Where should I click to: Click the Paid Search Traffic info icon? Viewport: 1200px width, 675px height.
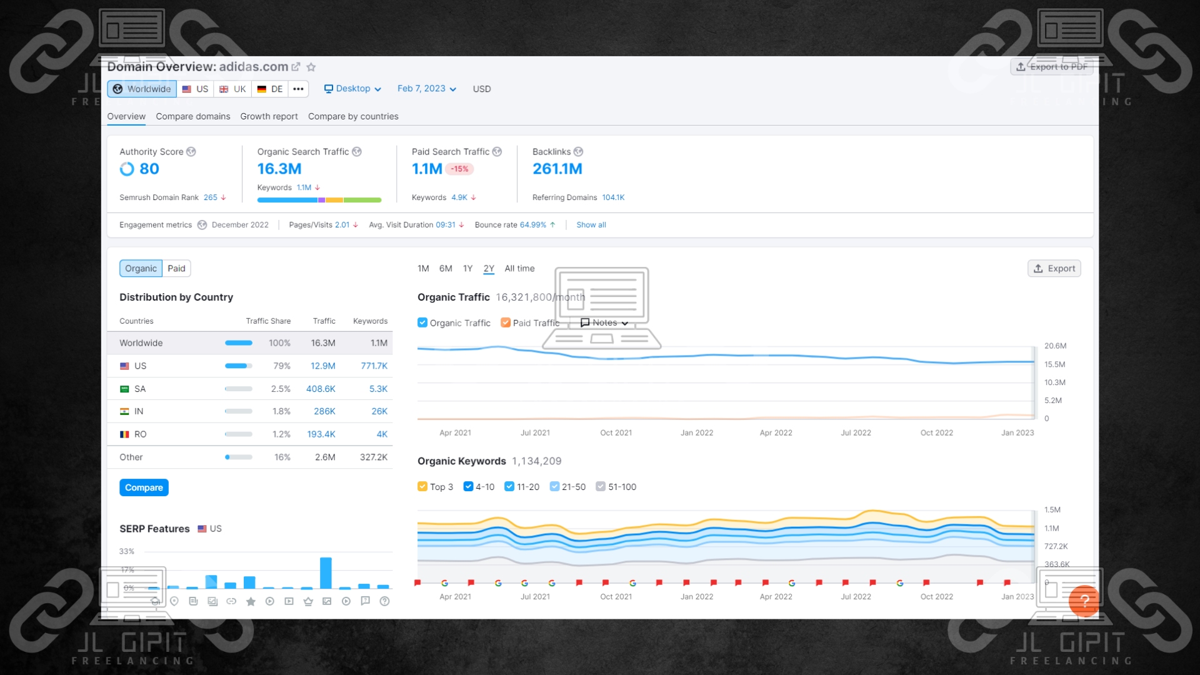497,152
